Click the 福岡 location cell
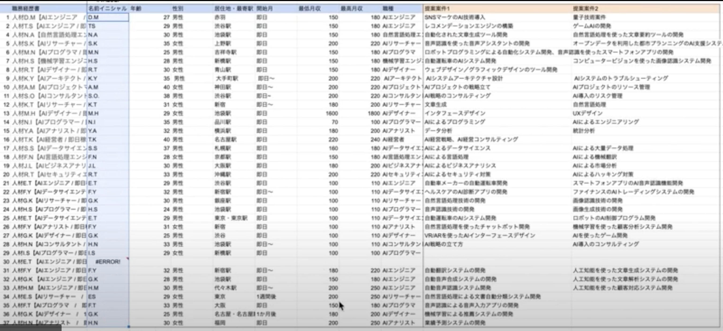Viewport: 723px width, 331px height. point(220,323)
